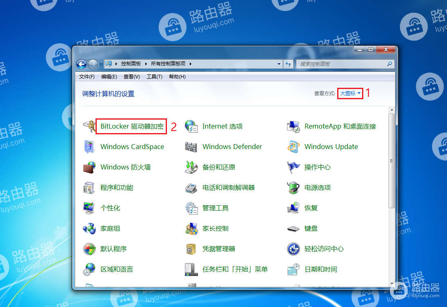Screen dimensions: 447x307
Task: Click the 区域和语言 text link
Action: point(117,269)
